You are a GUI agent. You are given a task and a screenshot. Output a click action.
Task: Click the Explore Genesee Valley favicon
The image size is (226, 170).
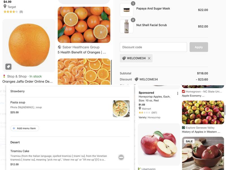(x=183, y=128)
